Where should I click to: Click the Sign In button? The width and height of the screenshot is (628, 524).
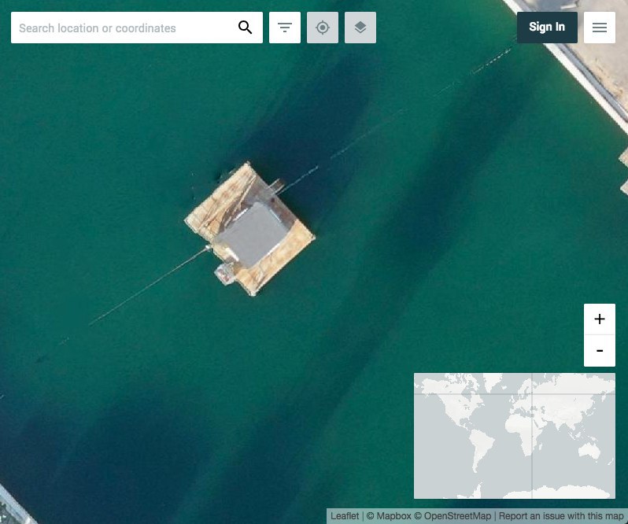click(x=547, y=28)
